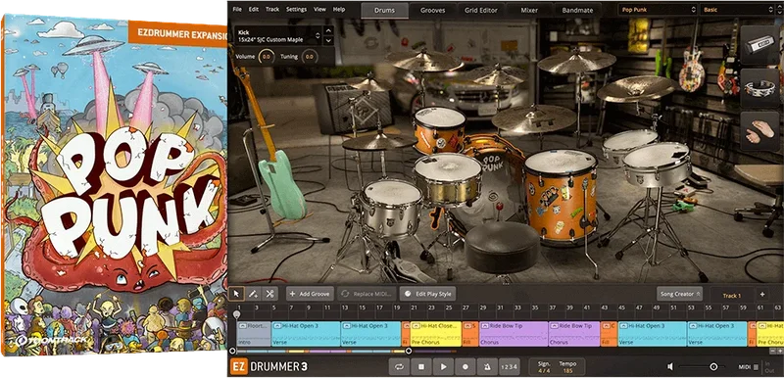
Task: Select the shaker percussion thumbnail
Action: (x=759, y=45)
